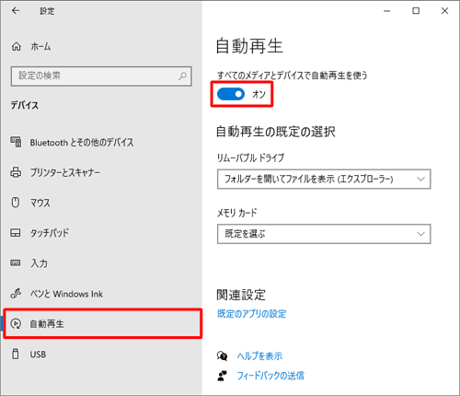Open ヘルプを表示 link
460x396 pixels.
click(259, 356)
